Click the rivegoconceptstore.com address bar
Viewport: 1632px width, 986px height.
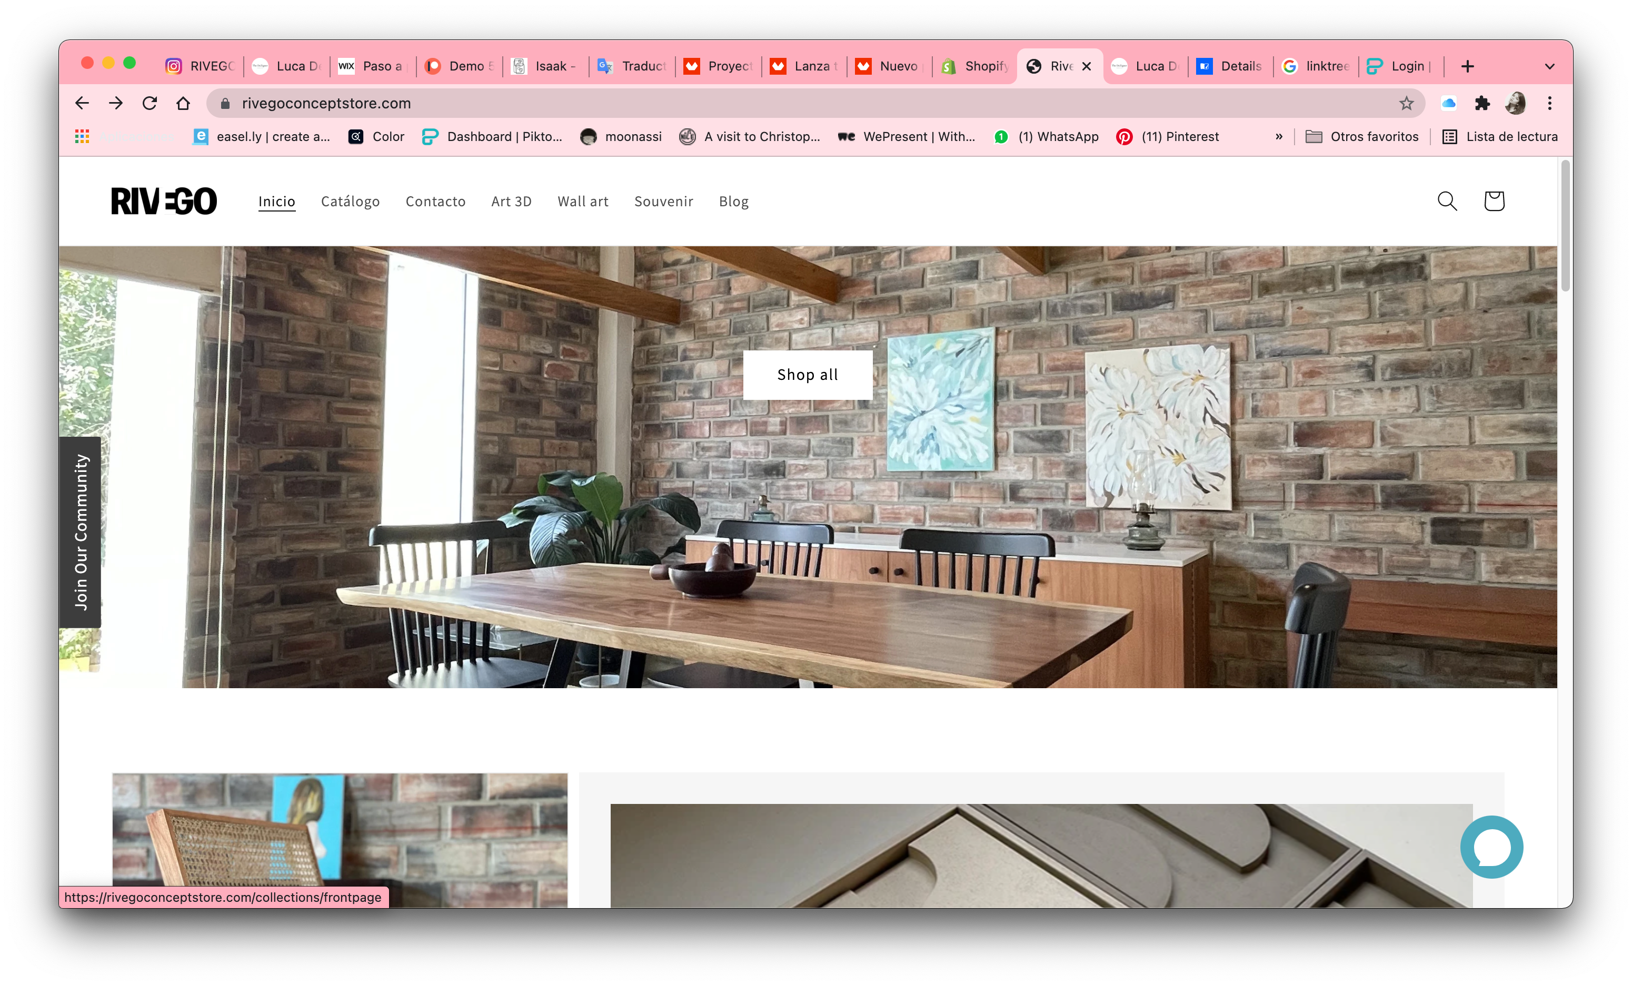click(x=808, y=103)
